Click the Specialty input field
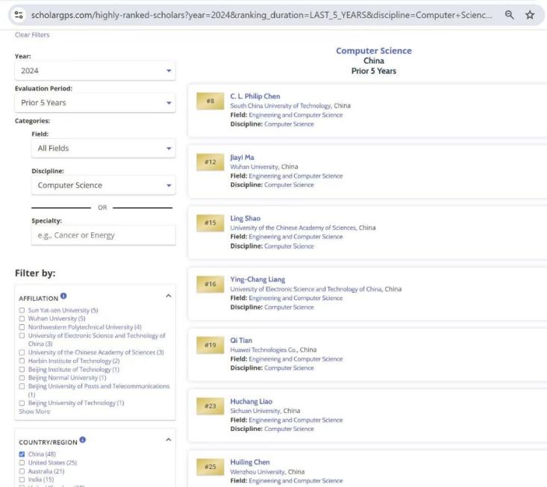The width and height of the screenshot is (547, 487). (x=103, y=235)
